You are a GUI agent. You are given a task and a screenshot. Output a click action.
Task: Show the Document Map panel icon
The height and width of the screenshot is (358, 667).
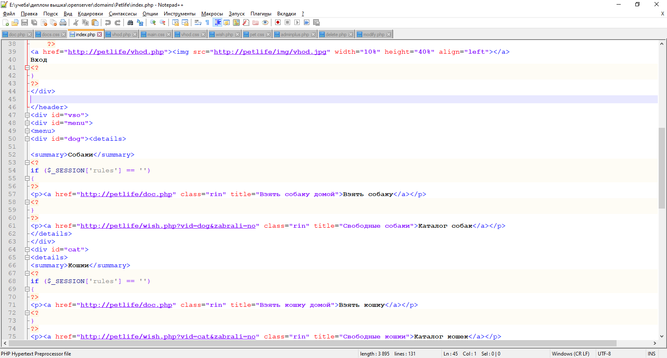236,22
